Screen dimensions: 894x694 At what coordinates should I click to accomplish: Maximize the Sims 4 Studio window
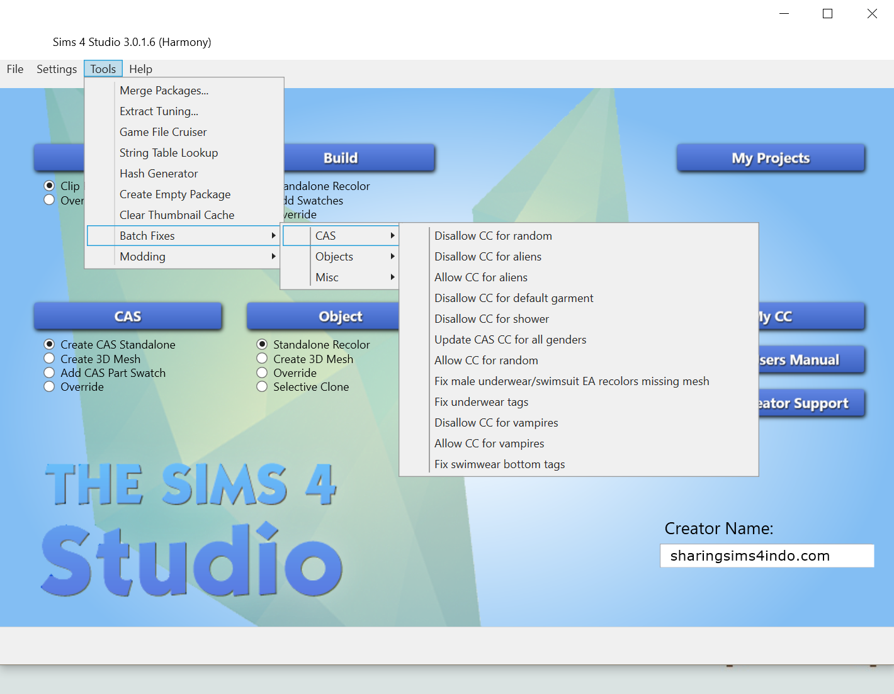(x=828, y=14)
